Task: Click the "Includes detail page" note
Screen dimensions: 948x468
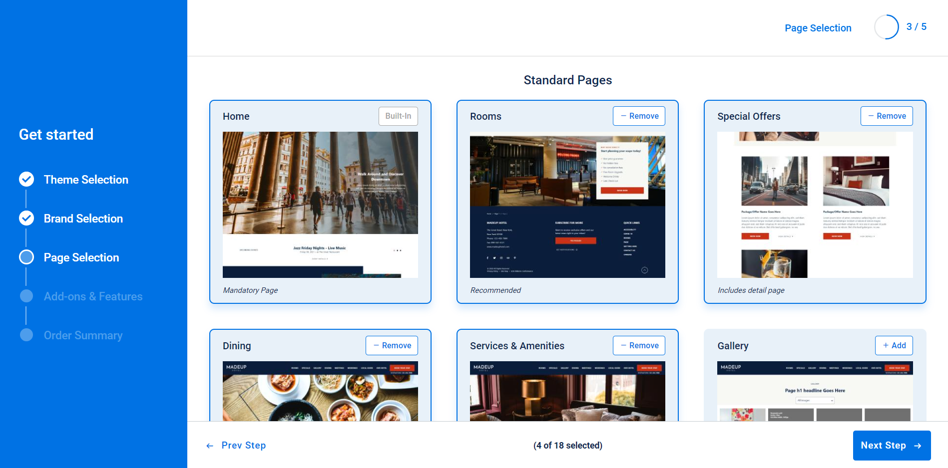Action: [751, 290]
